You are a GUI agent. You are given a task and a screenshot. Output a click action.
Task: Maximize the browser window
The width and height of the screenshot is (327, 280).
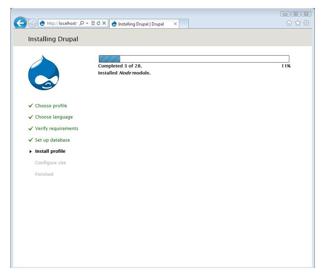296,14
